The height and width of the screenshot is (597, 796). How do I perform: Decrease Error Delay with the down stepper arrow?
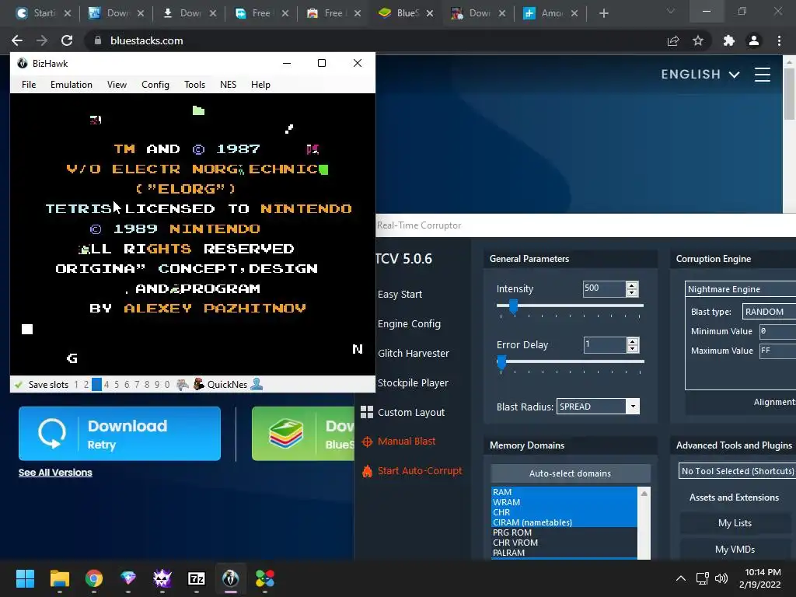633,349
